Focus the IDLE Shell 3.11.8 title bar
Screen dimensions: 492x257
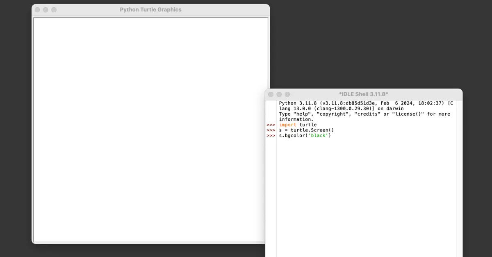pos(363,94)
